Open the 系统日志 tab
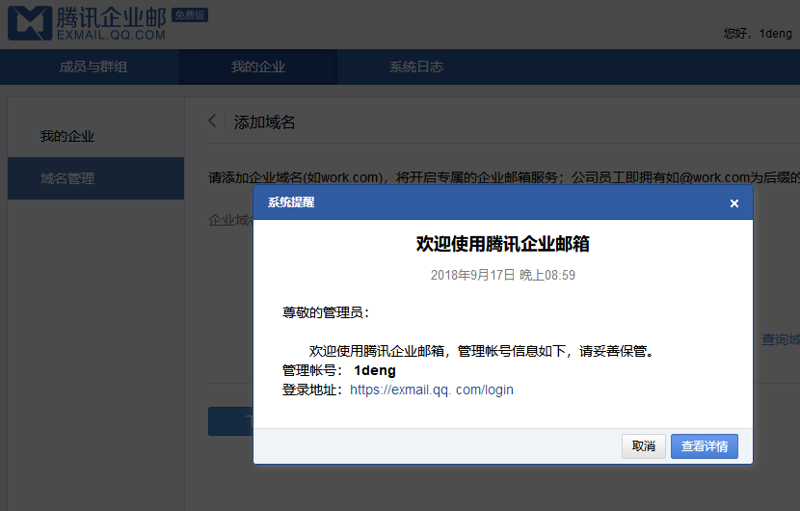The image size is (800, 511). coord(416,67)
